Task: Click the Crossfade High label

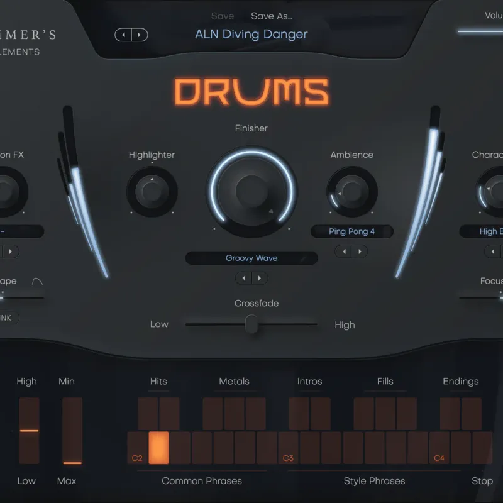Action: (x=345, y=325)
